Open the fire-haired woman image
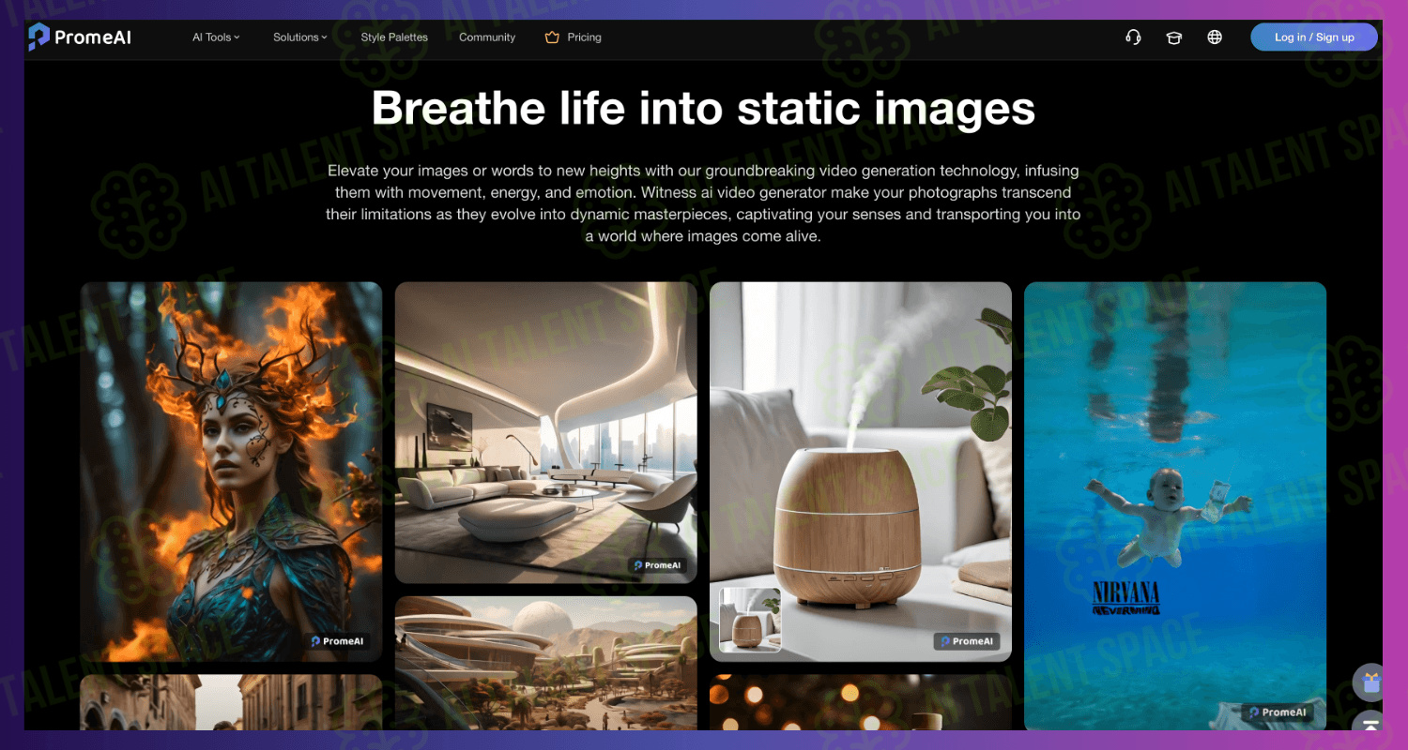 pos(231,472)
